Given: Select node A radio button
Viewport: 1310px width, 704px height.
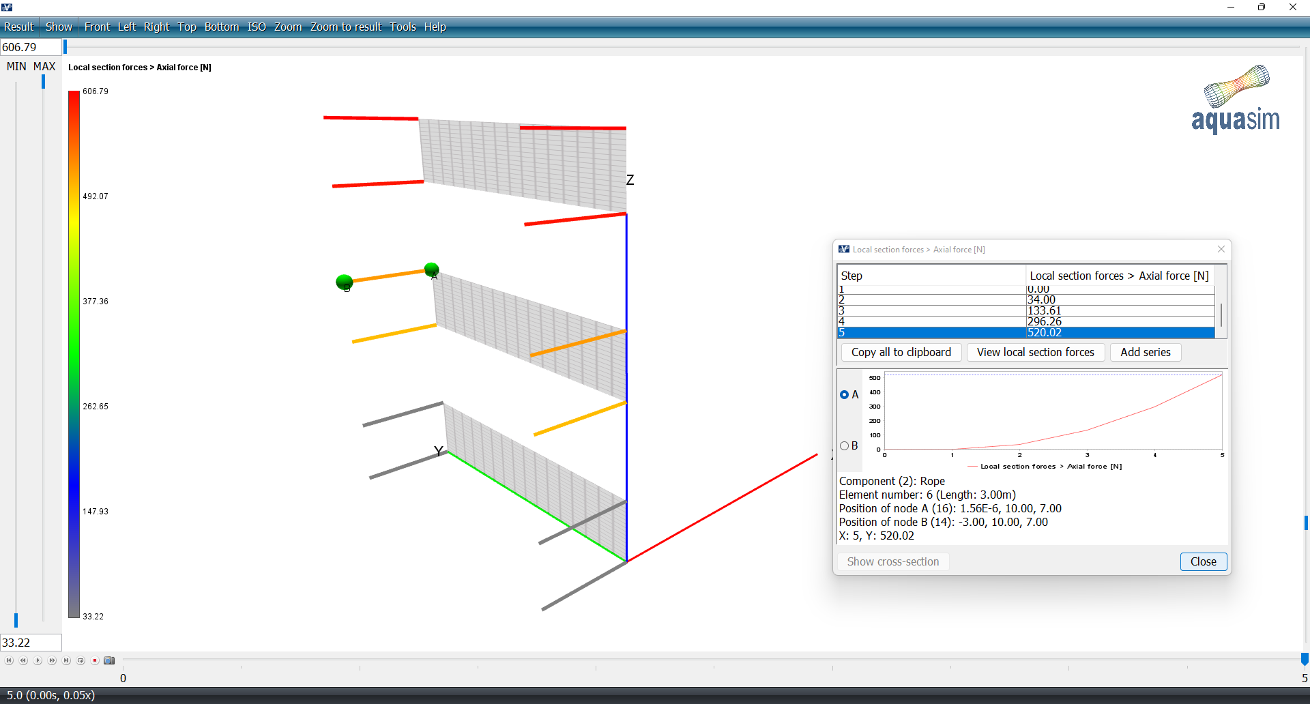Looking at the screenshot, I should (845, 394).
